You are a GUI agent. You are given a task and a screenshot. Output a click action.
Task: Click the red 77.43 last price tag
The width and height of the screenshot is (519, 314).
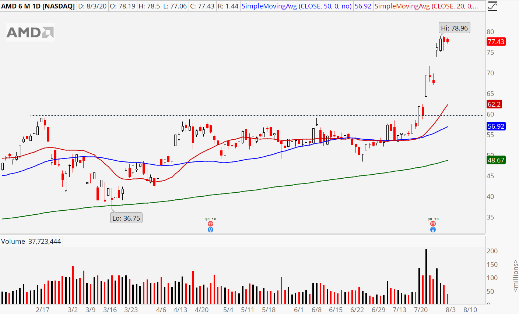(x=496, y=42)
